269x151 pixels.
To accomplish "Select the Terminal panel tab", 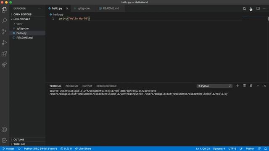I will [55, 86].
